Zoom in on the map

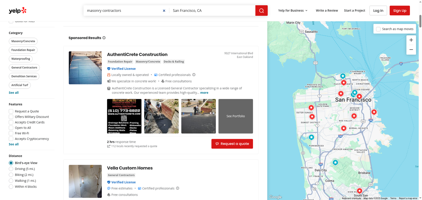(x=411, y=40)
